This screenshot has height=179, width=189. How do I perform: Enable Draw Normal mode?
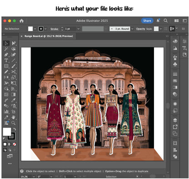pos(5,150)
